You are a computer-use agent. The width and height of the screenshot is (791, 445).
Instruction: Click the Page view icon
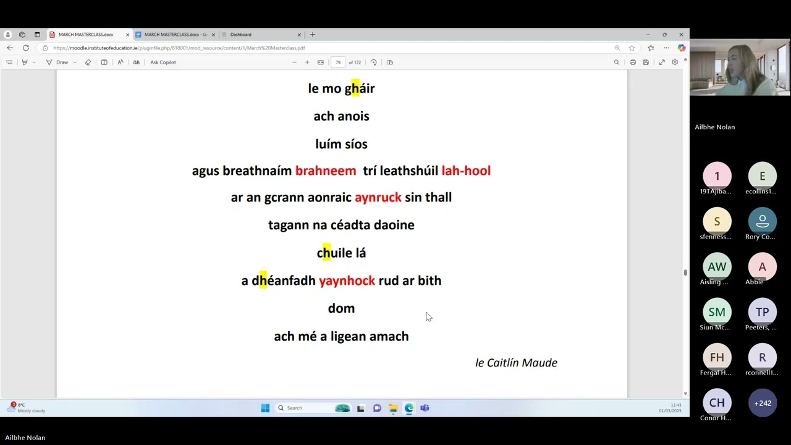[389, 62]
